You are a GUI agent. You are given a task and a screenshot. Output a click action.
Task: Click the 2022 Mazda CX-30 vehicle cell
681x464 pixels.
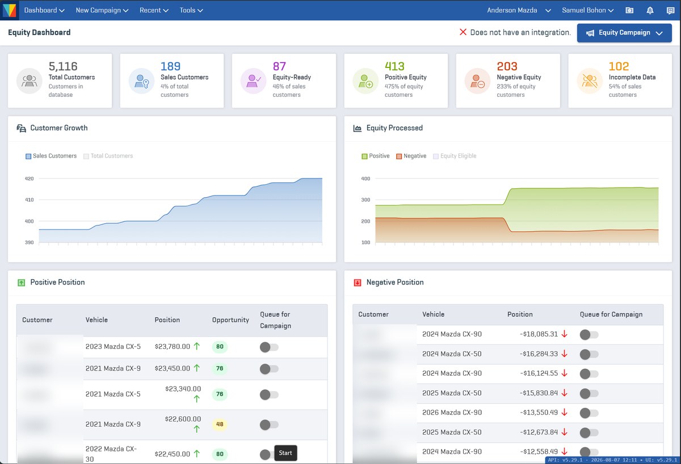tap(111, 453)
